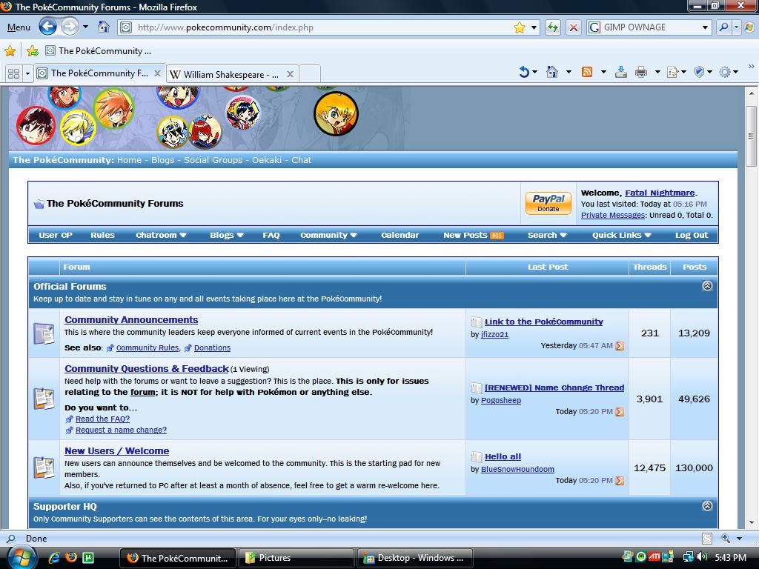Click the blue shield safety icon
The image size is (759, 569).
click(699, 72)
